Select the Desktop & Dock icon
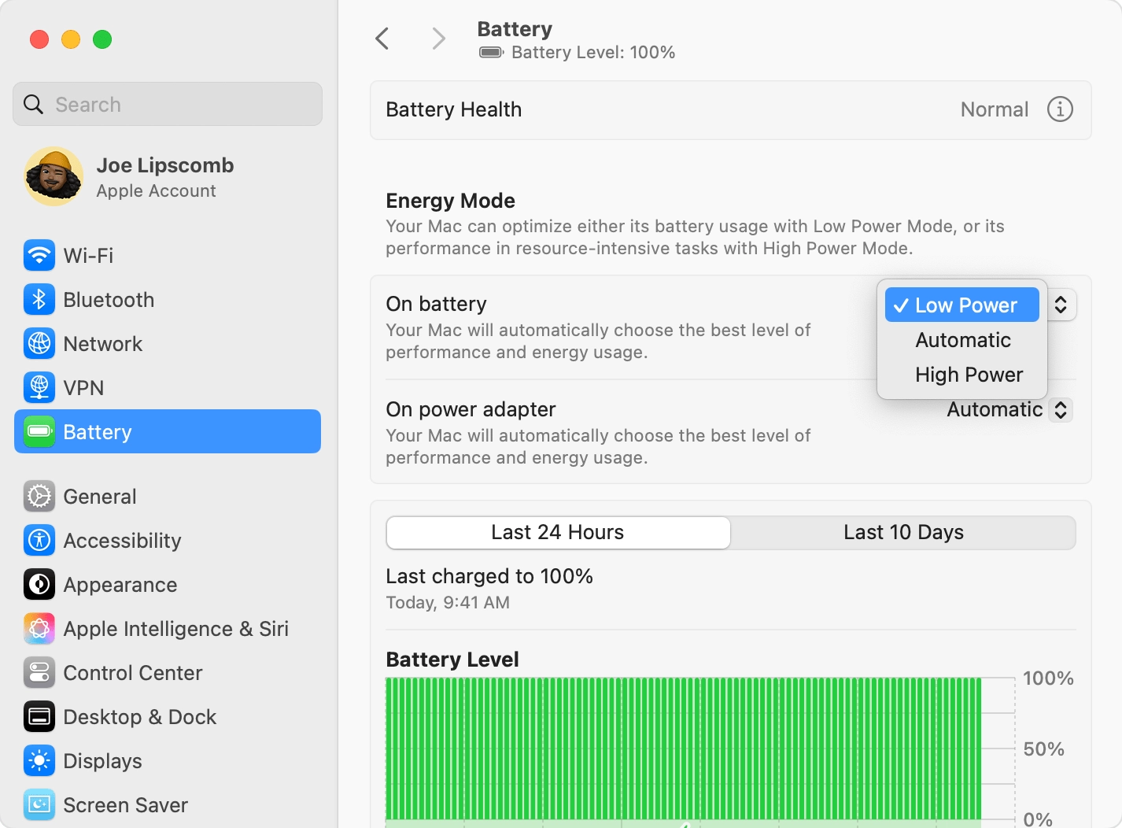The width and height of the screenshot is (1122, 828). pyautogui.click(x=39, y=716)
